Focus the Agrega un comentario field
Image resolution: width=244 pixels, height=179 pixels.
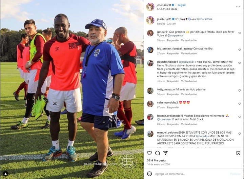191,174
